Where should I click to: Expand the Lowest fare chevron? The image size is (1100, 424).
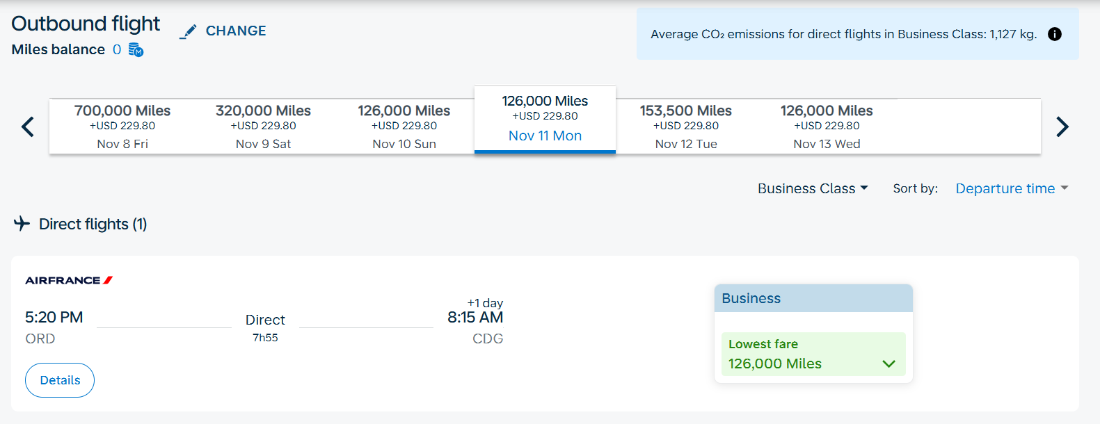(x=888, y=364)
